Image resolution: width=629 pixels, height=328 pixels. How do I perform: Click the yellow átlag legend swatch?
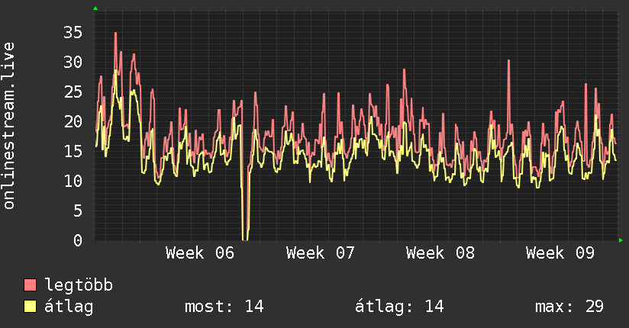point(30,306)
